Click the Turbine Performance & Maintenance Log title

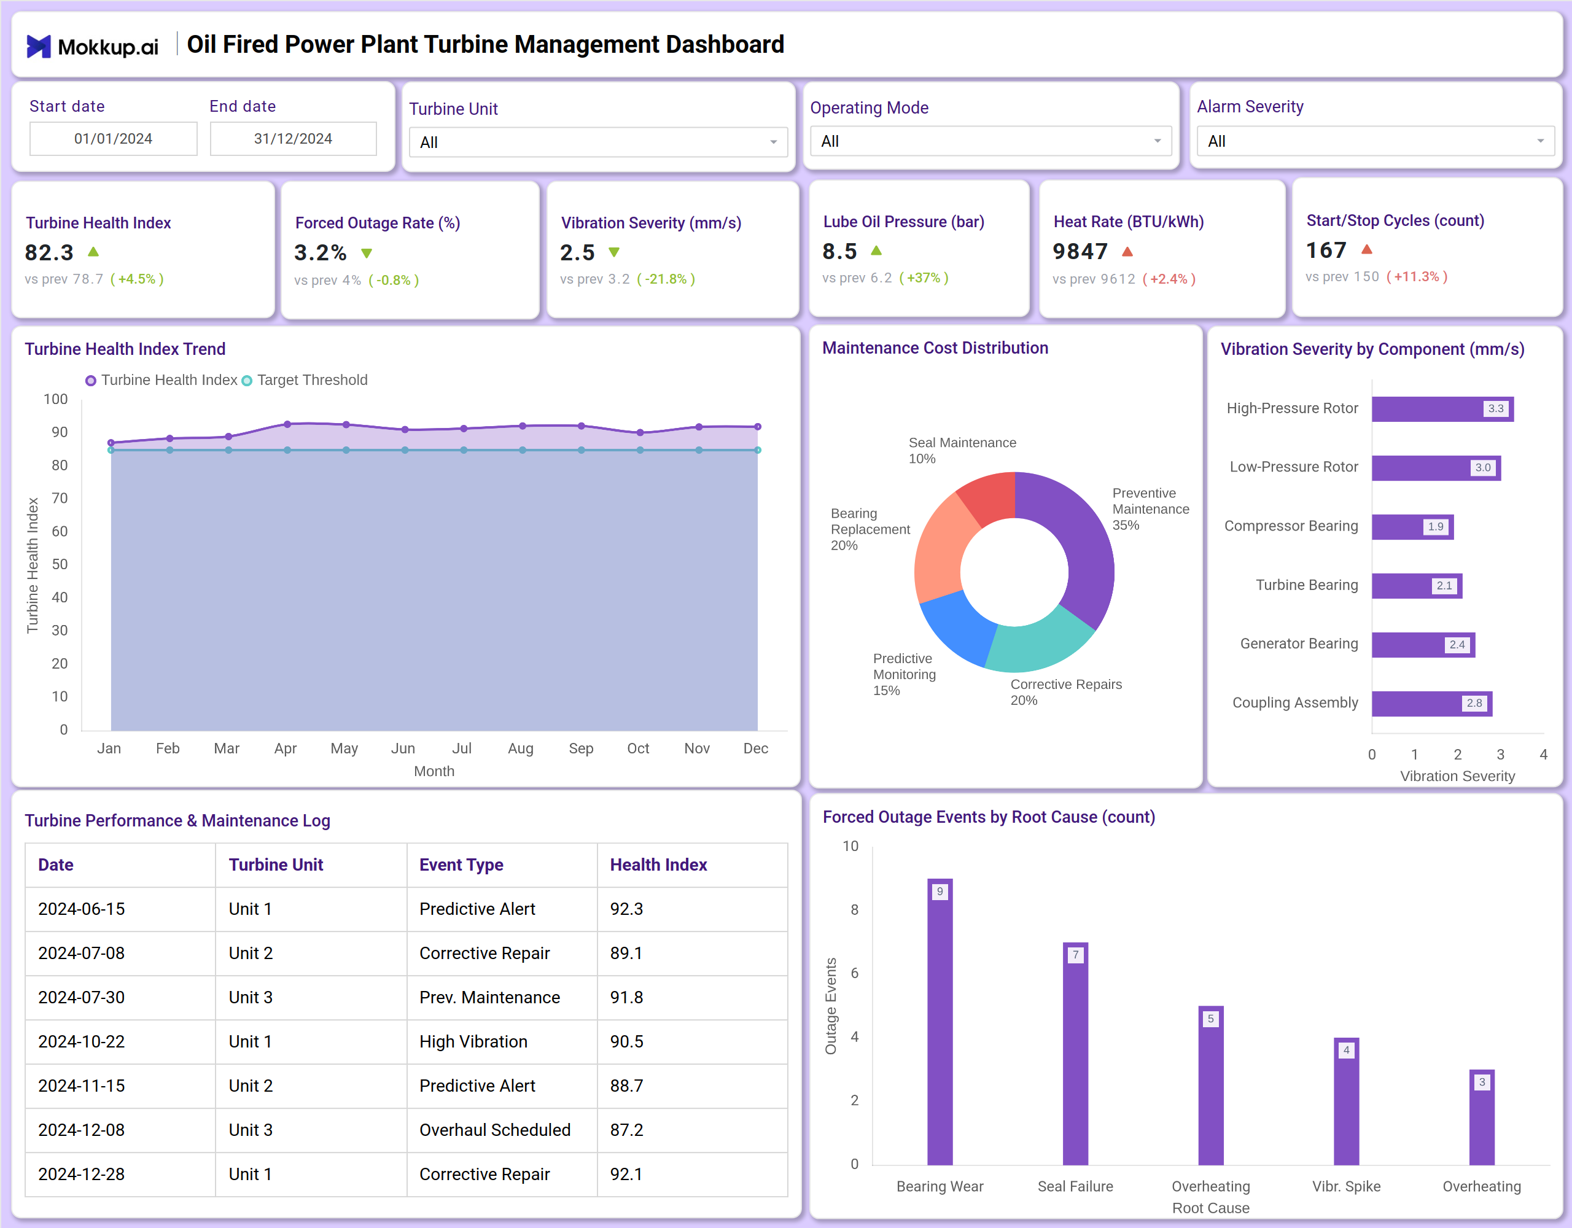pos(178,820)
